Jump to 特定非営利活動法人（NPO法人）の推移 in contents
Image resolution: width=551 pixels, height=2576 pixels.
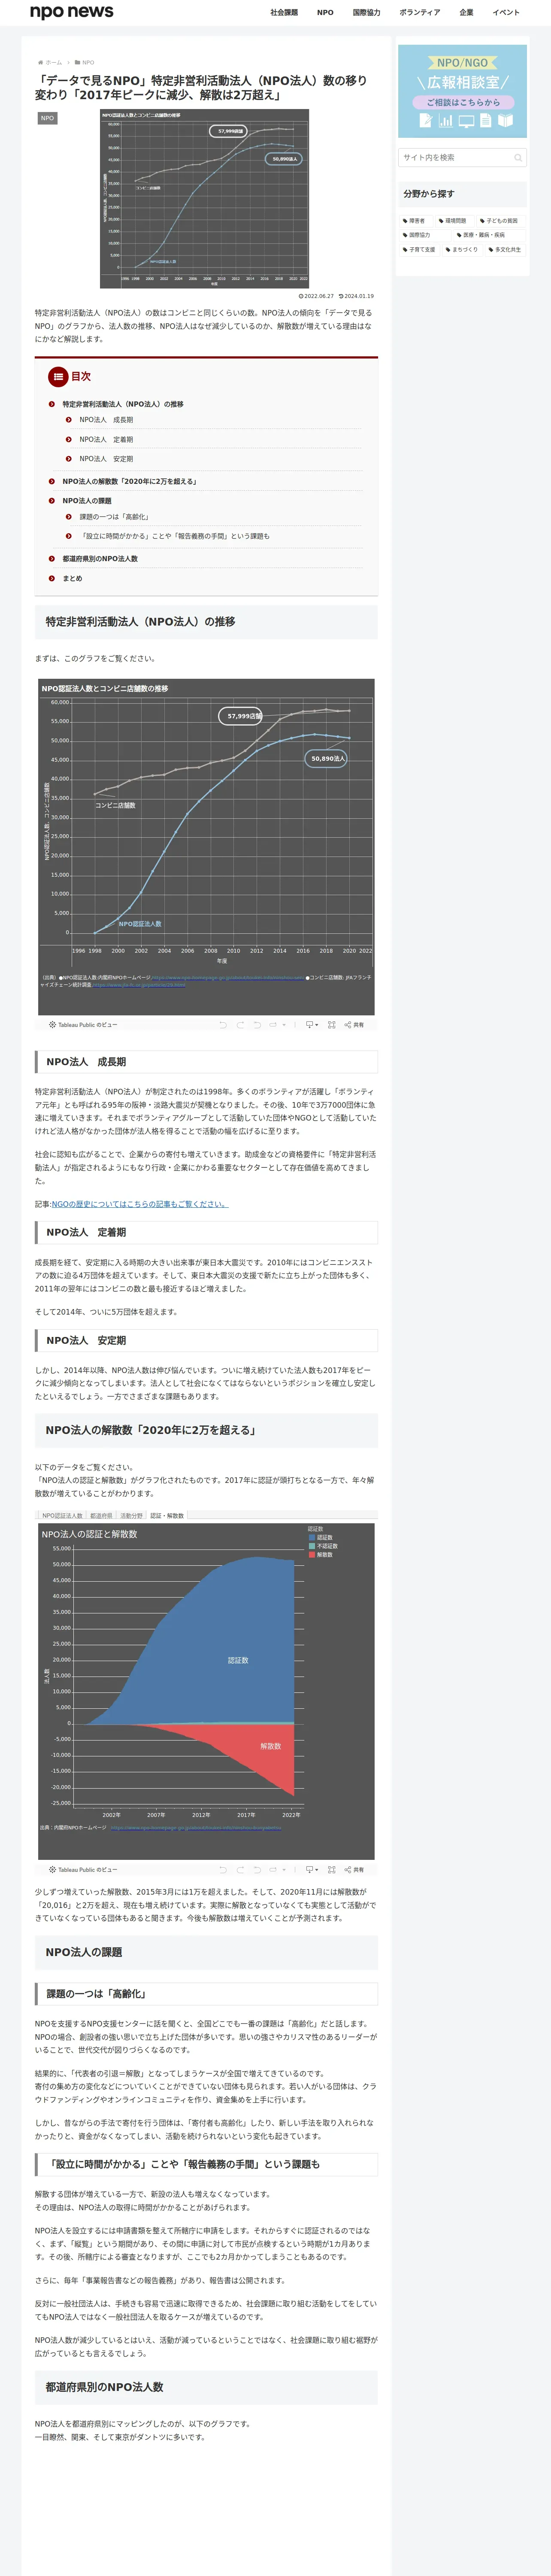123,404
